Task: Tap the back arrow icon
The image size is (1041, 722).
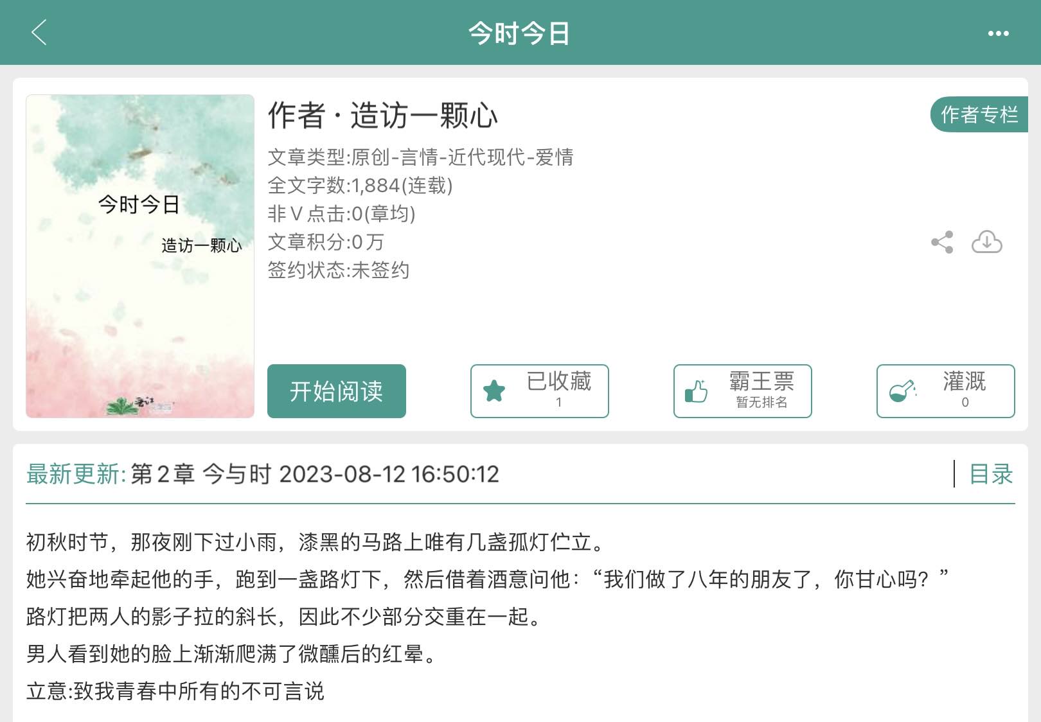Action: 39,32
